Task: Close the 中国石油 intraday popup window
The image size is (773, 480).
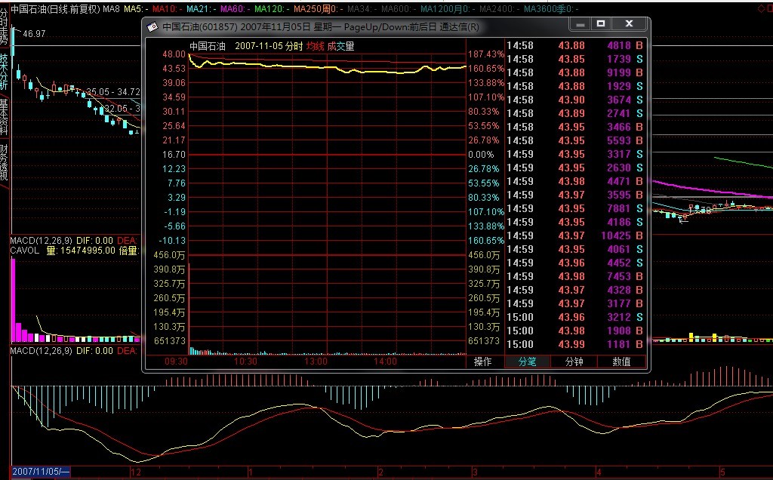Action: click(x=630, y=24)
